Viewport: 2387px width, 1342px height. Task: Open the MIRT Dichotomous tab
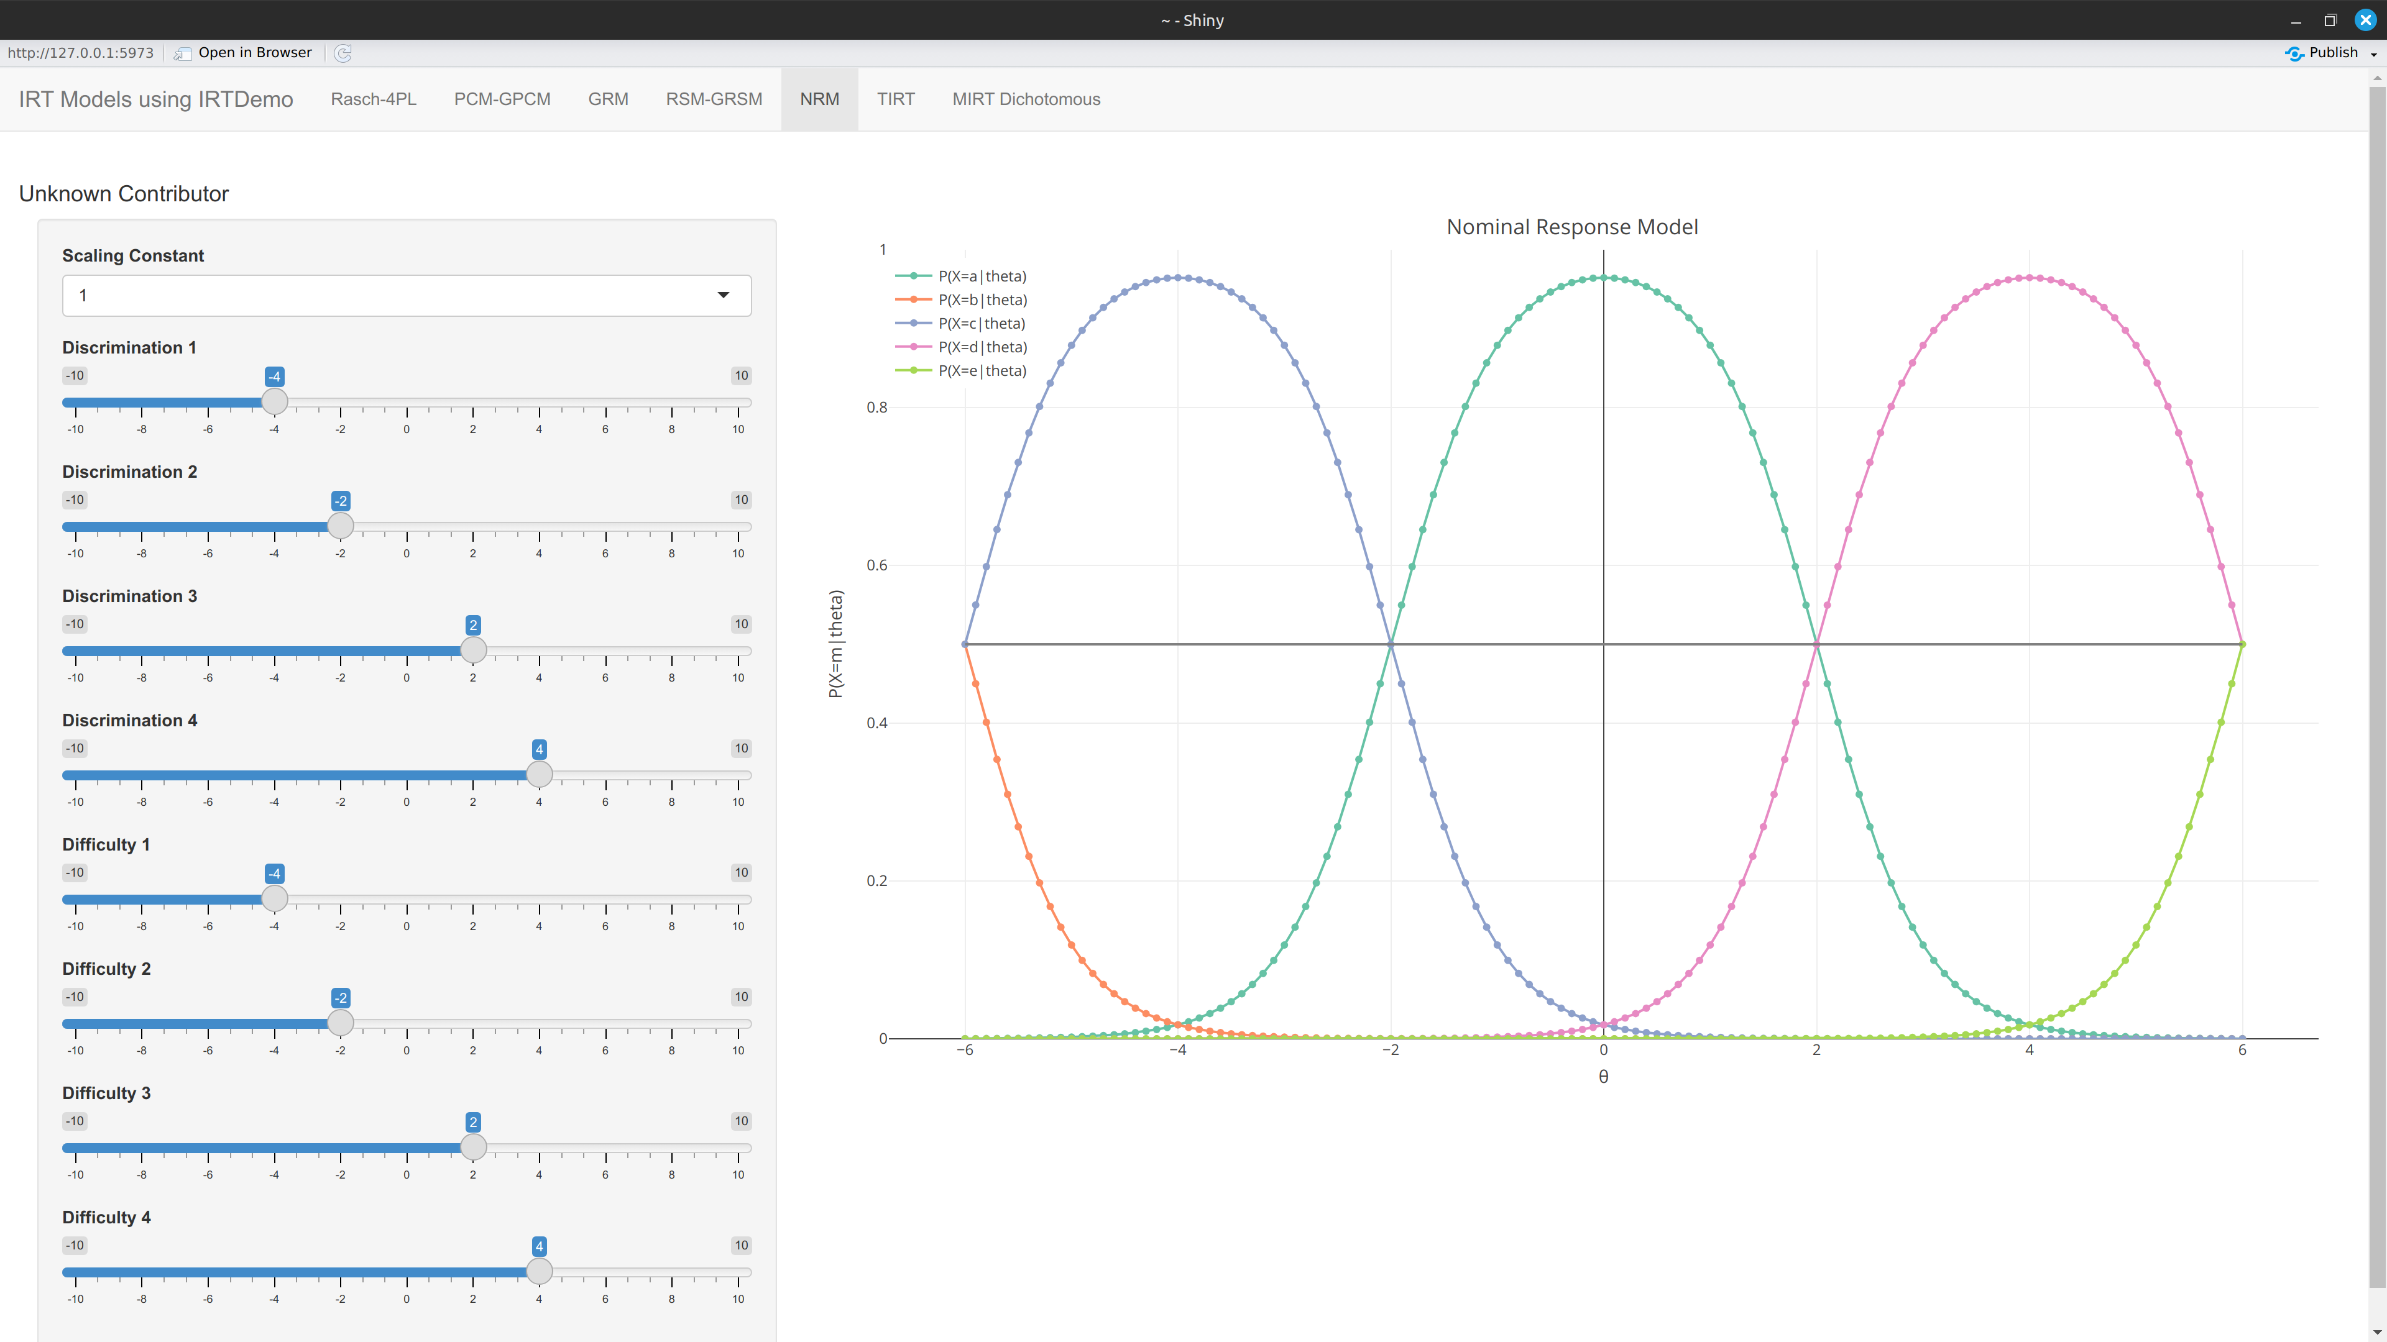point(1026,99)
